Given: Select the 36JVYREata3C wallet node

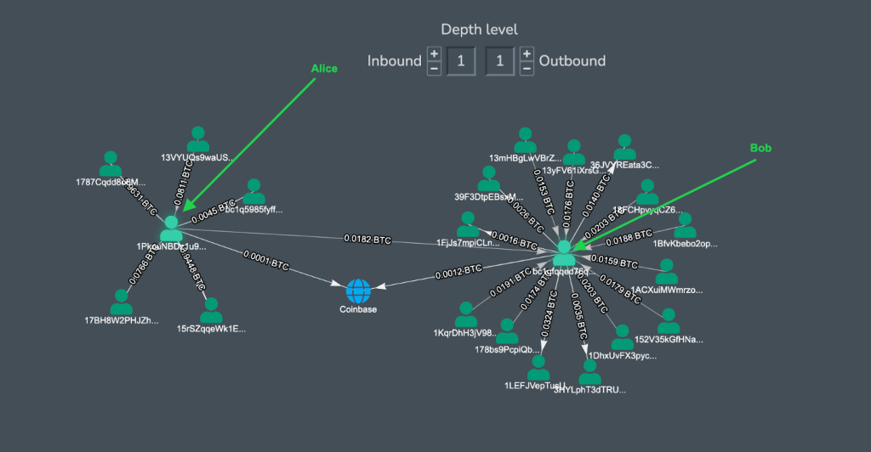Looking at the screenshot, I should tap(624, 147).
